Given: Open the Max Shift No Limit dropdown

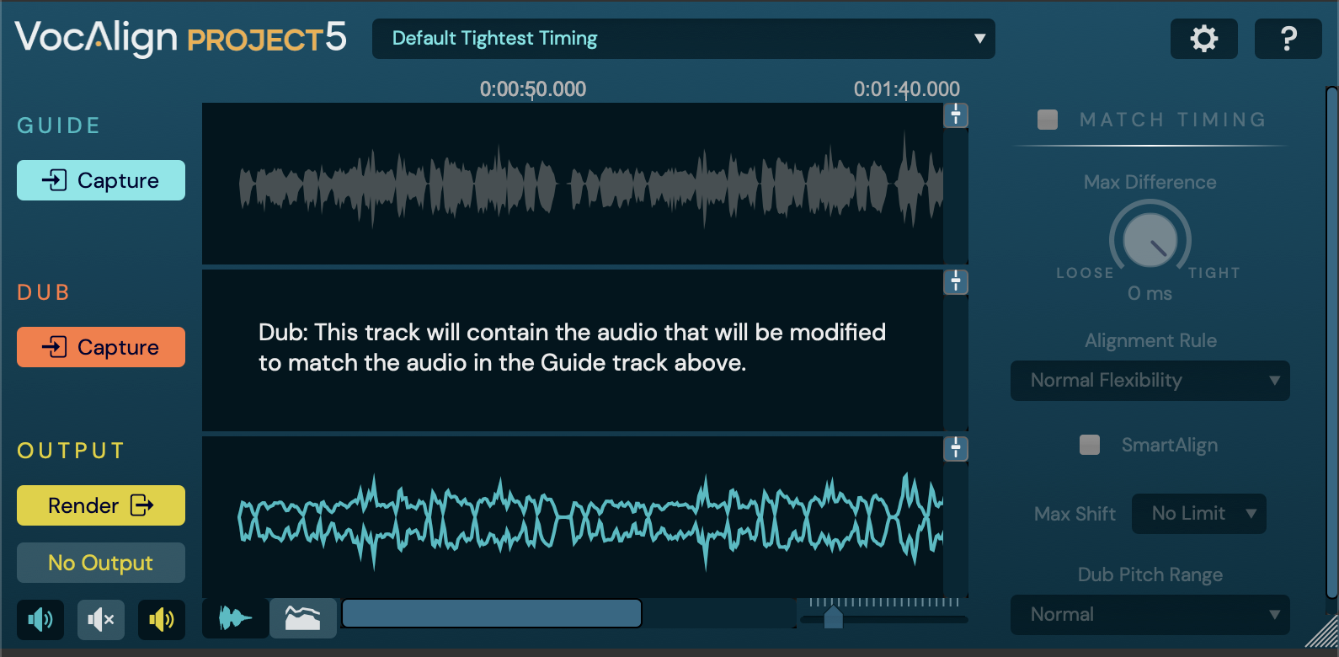Looking at the screenshot, I should [x=1198, y=514].
